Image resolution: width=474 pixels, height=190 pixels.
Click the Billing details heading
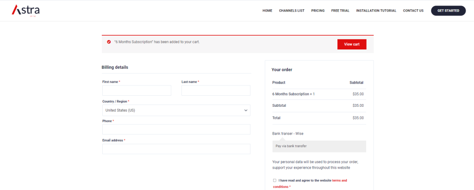point(115,67)
